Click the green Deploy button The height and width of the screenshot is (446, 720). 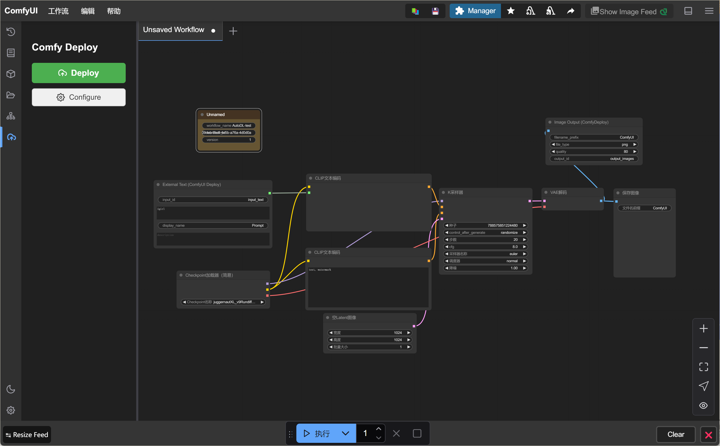pyautogui.click(x=78, y=73)
